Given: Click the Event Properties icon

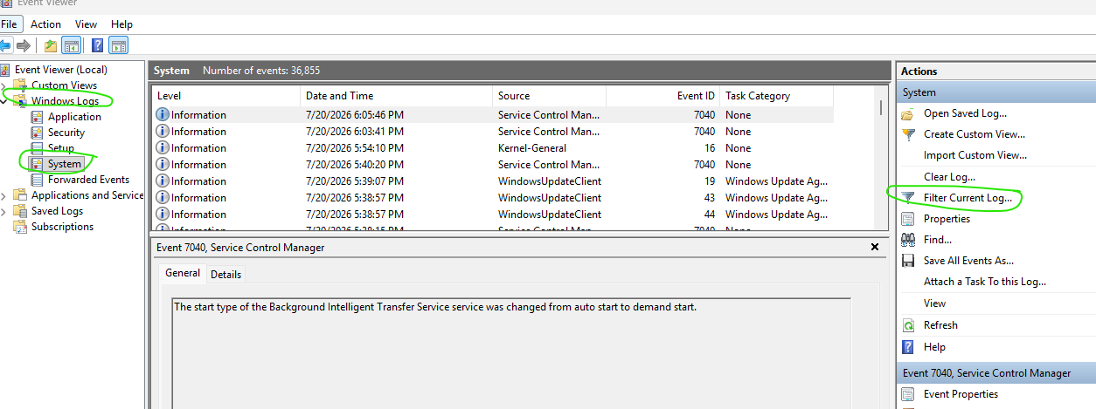Looking at the screenshot, I should [x=908, y=394].
